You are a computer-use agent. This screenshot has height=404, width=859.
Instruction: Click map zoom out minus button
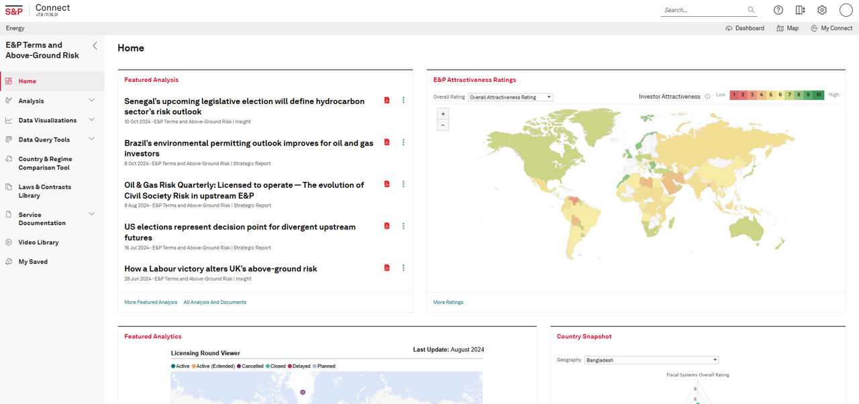tap(443, 125)
